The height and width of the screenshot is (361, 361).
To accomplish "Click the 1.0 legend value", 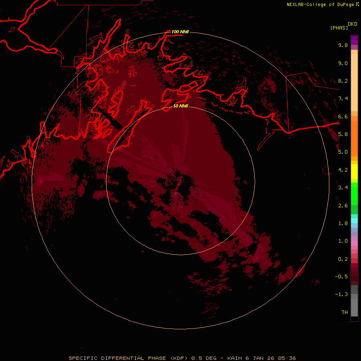I will click(343, 241).
